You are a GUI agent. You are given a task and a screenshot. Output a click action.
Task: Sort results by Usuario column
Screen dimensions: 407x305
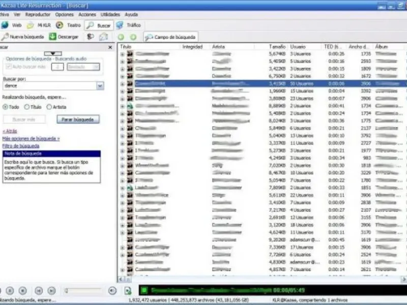(x=298, y=47)
